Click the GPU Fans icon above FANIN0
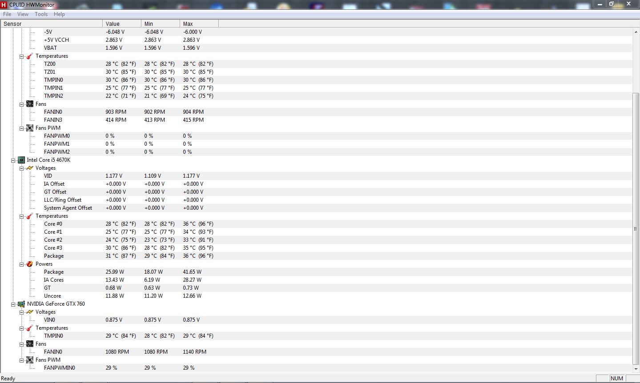This screenshot has height=383, width=640. (30, 344)
